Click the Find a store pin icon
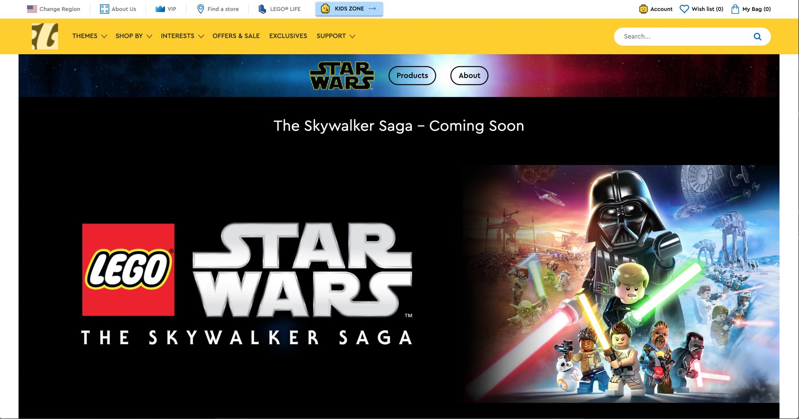The height and width of the screenshot is (419, 799). tap(201, 9)
